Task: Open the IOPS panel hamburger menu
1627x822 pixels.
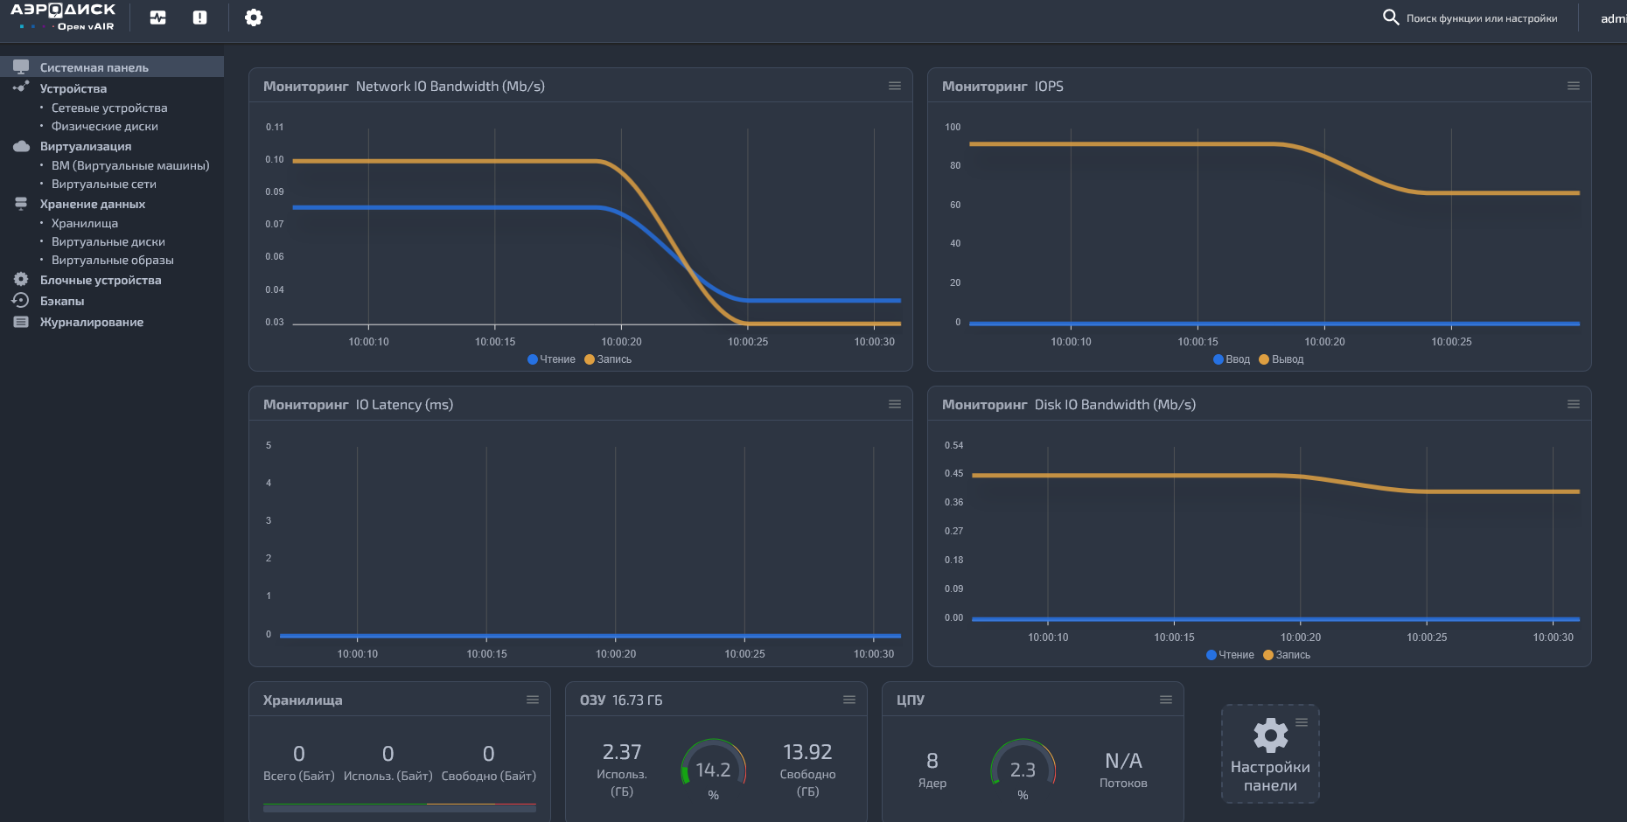Action: (1573, 86)
